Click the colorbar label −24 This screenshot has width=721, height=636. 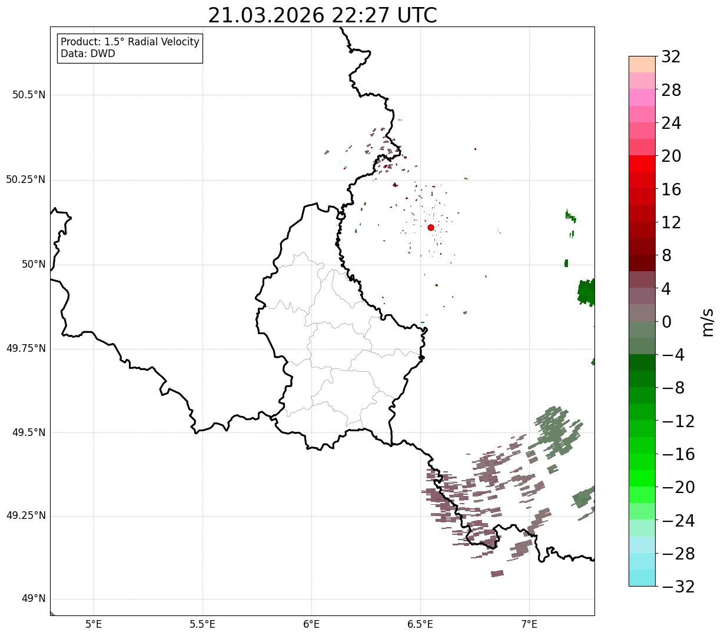[678, 521]
